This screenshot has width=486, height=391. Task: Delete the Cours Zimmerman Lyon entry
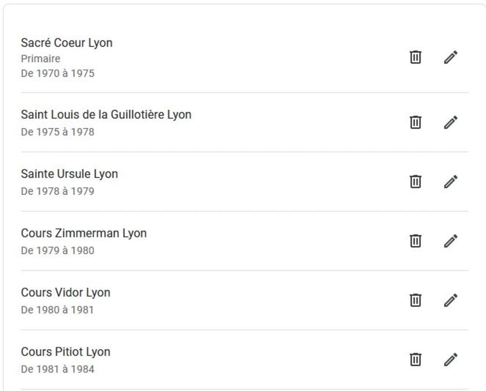point(416,241)
